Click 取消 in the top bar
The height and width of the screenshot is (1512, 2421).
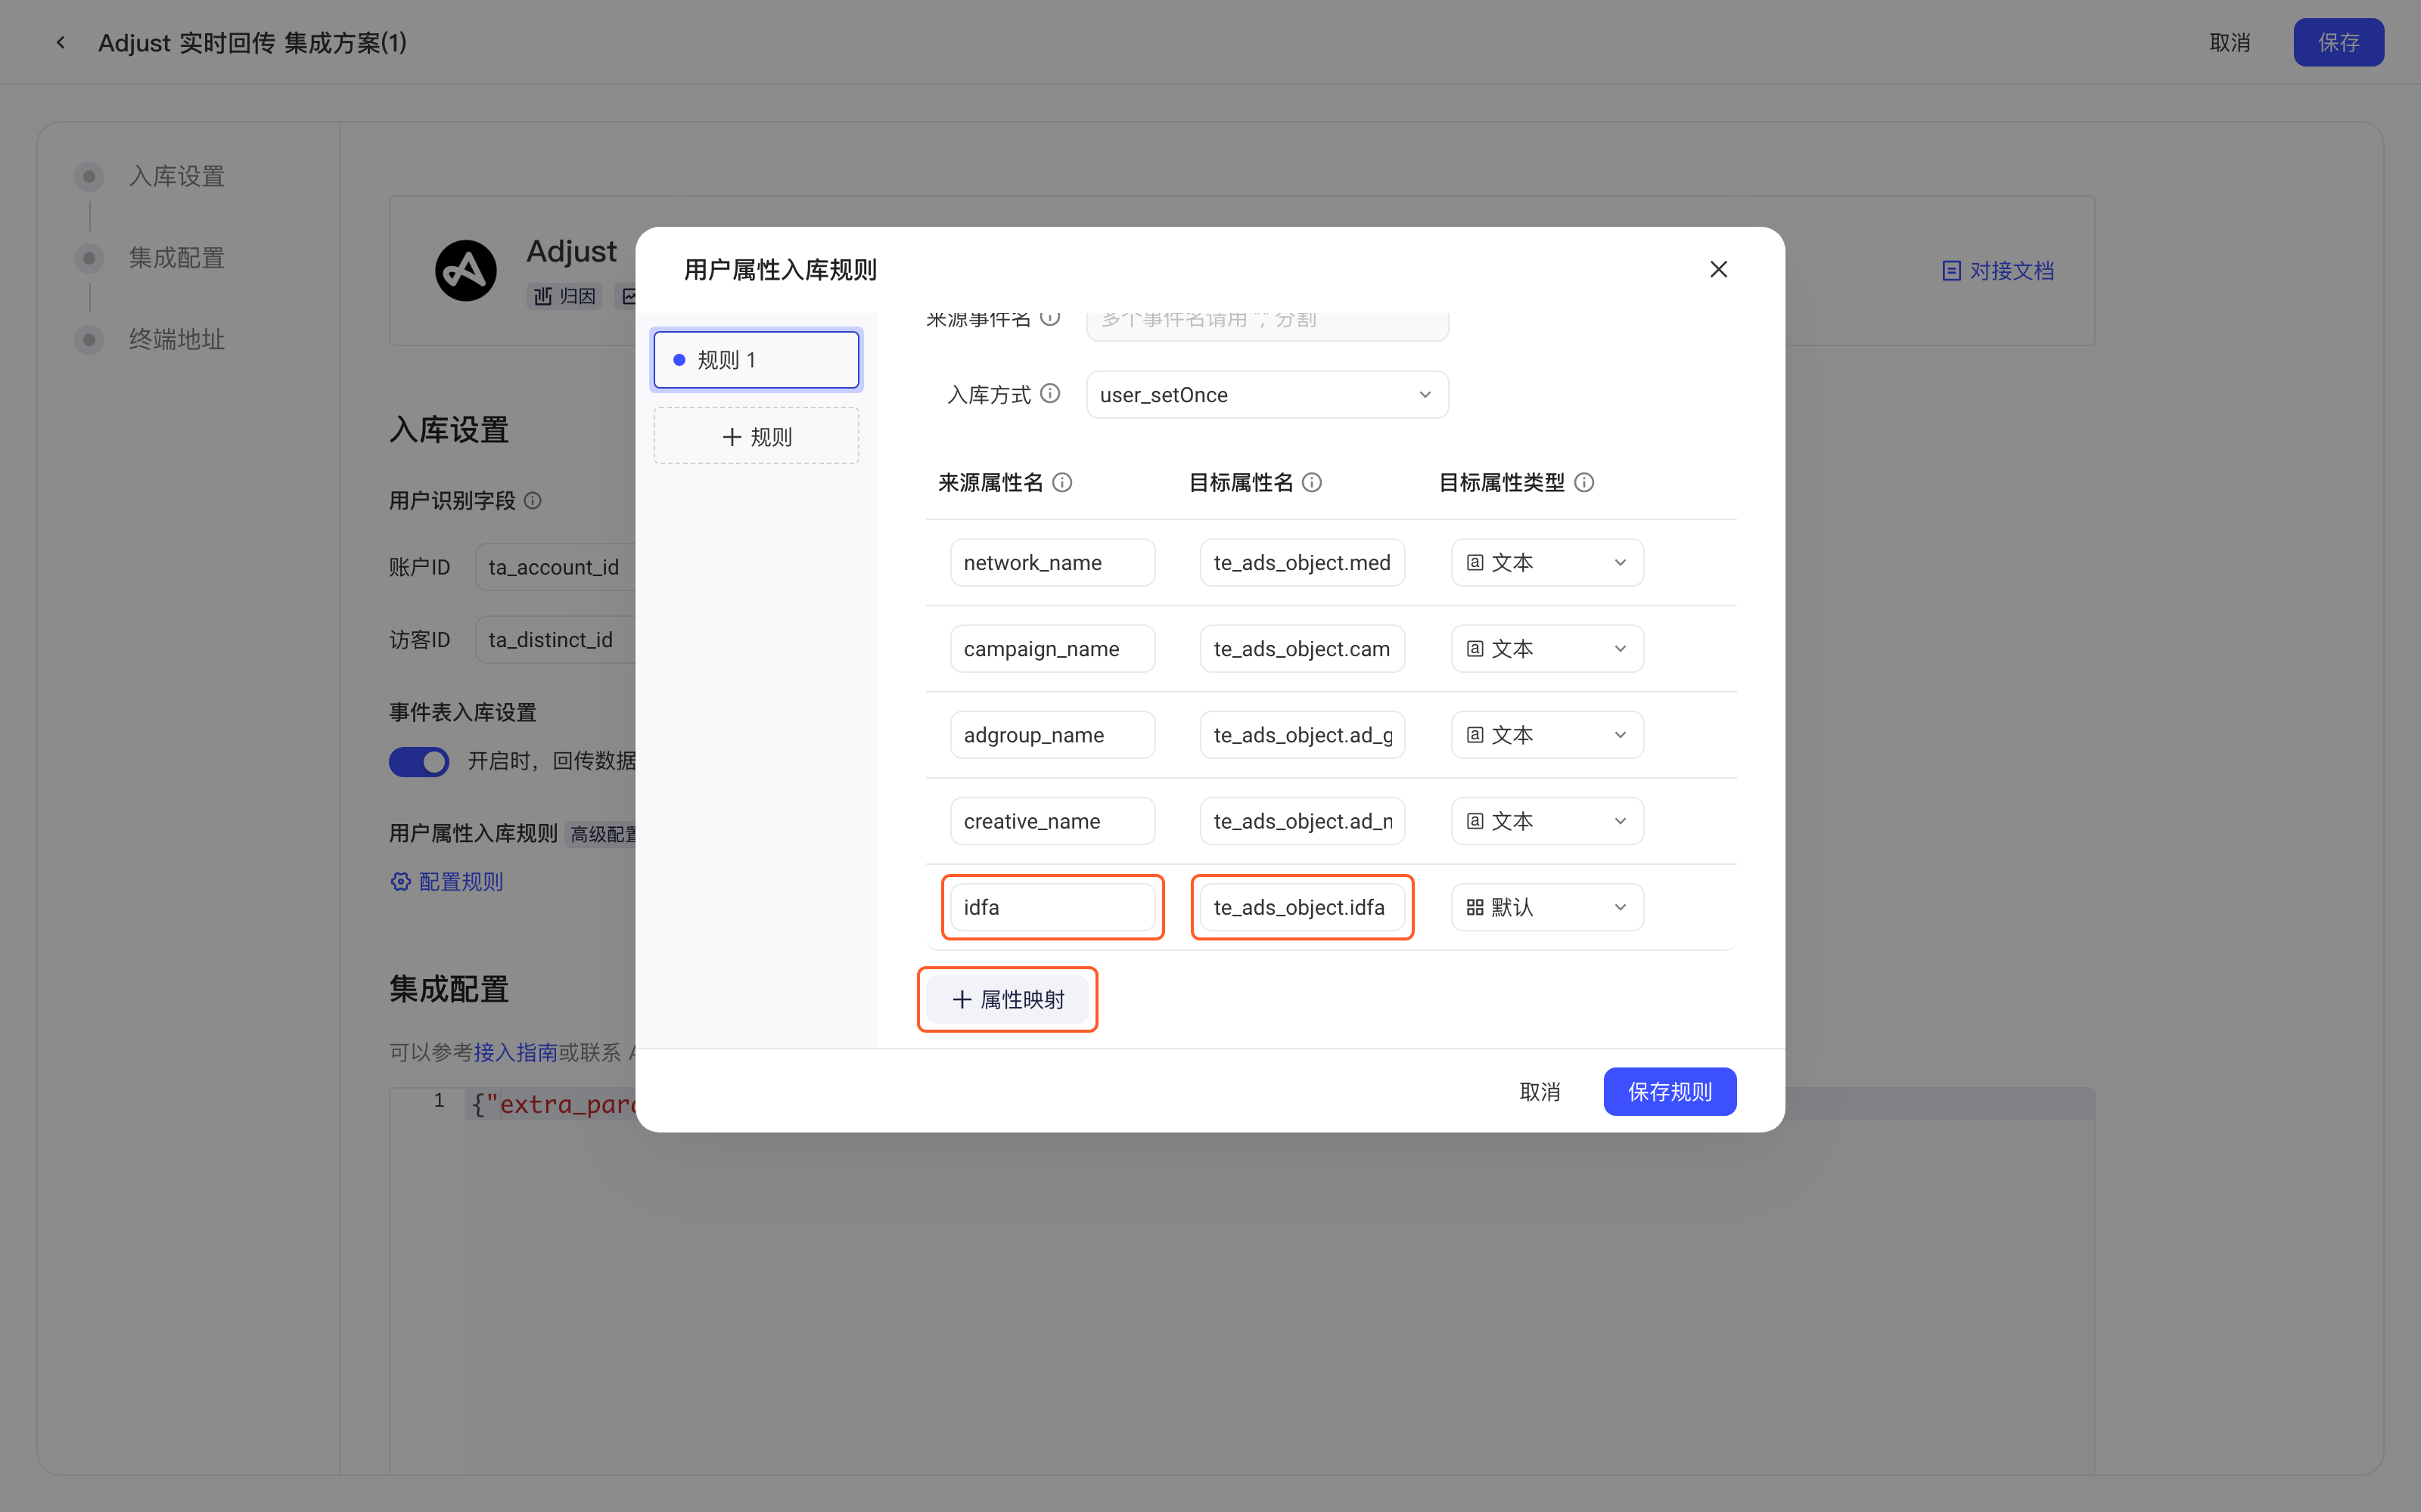(x=2230, y=42)
